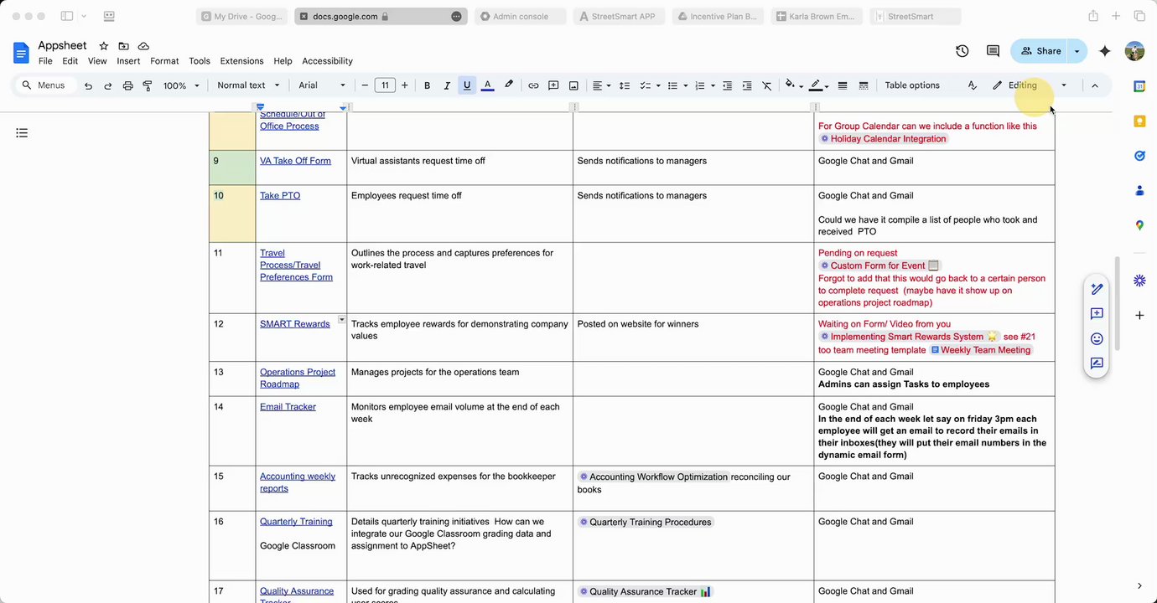Open the border width options
The image size is (1157, 603).
point(843,85)
